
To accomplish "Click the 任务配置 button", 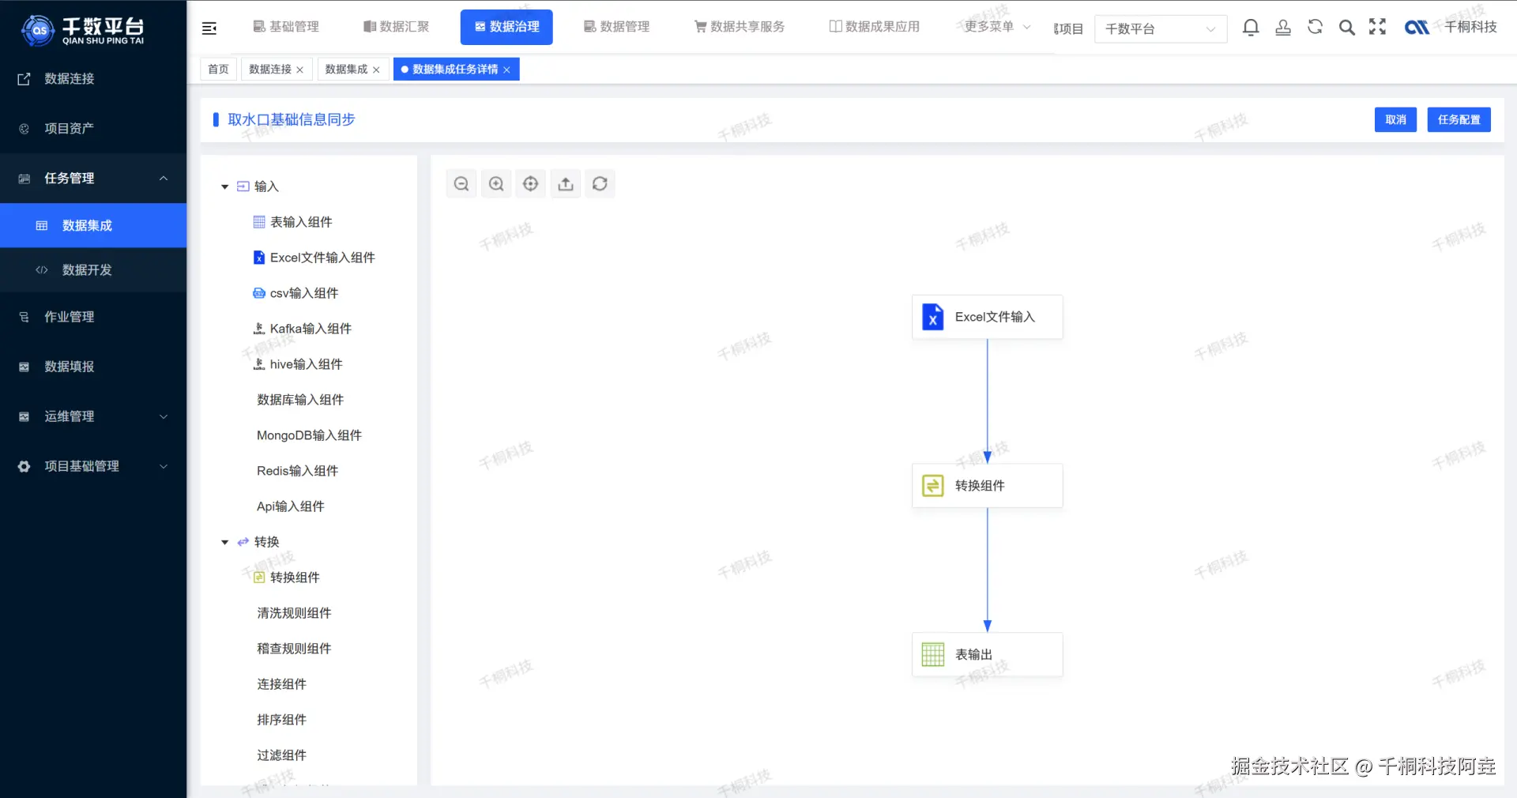I will (x=1459, y=120).
